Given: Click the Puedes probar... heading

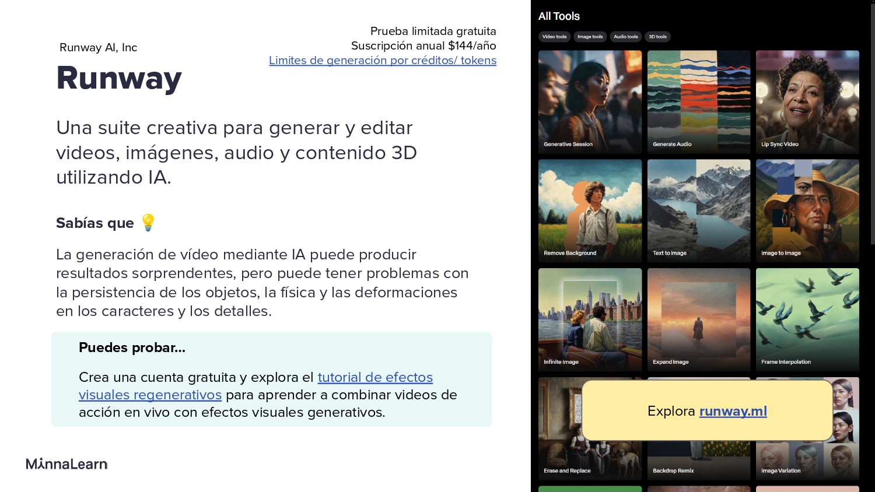Looking at the screenshot, I should point(132,347).
